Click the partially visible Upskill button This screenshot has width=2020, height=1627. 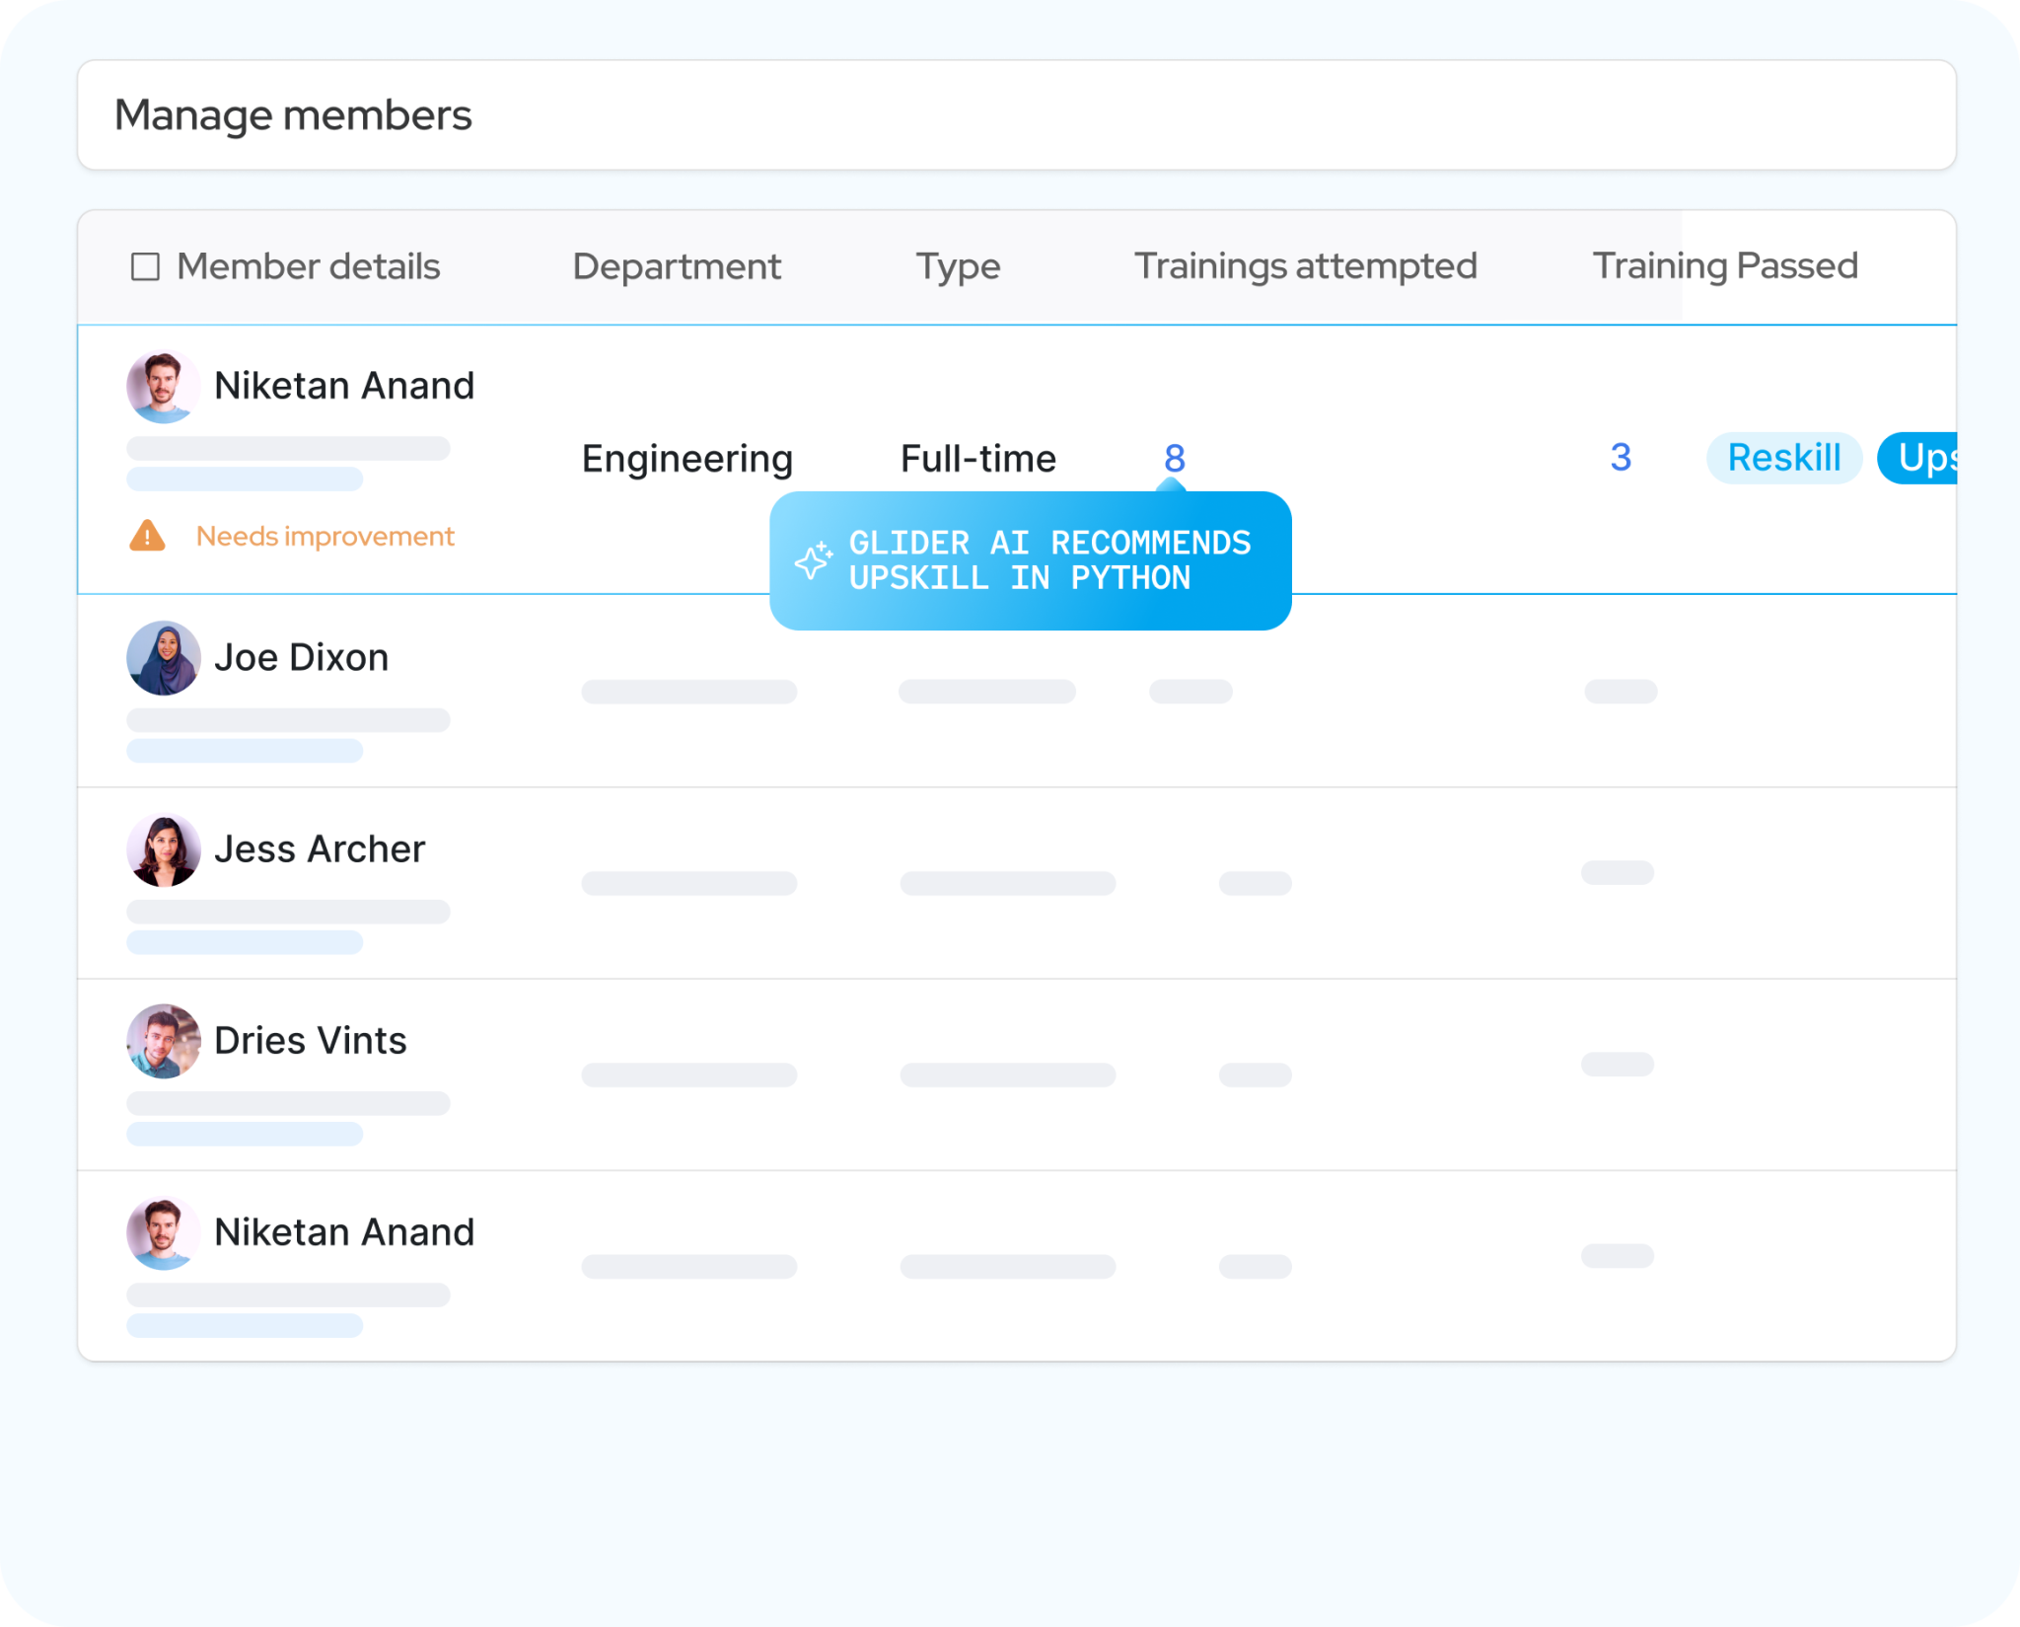[x=1918, y=458]
